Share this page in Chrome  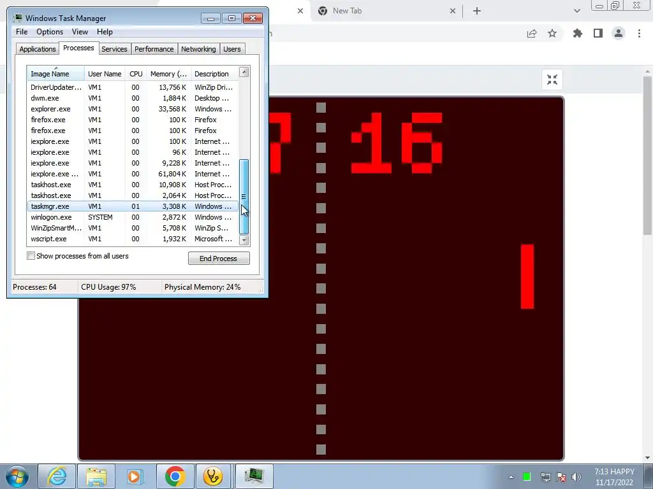tap(532, 33)
